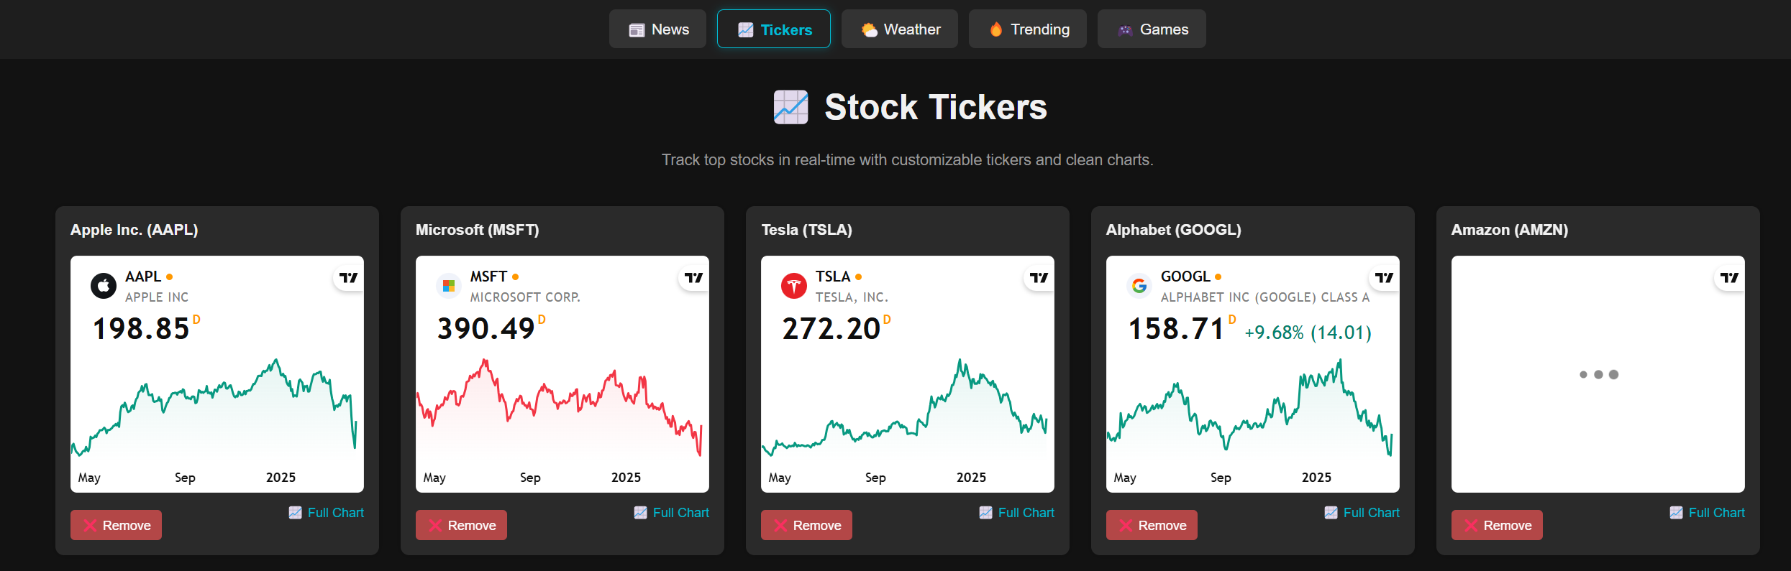Go to the Trending tab

pos(1028,29)
